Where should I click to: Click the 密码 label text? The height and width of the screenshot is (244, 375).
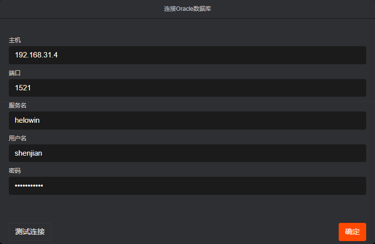(x=15, y=171)
